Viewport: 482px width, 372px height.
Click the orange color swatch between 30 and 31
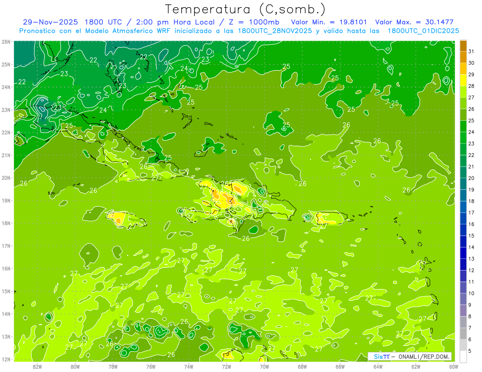click(463, 57)
